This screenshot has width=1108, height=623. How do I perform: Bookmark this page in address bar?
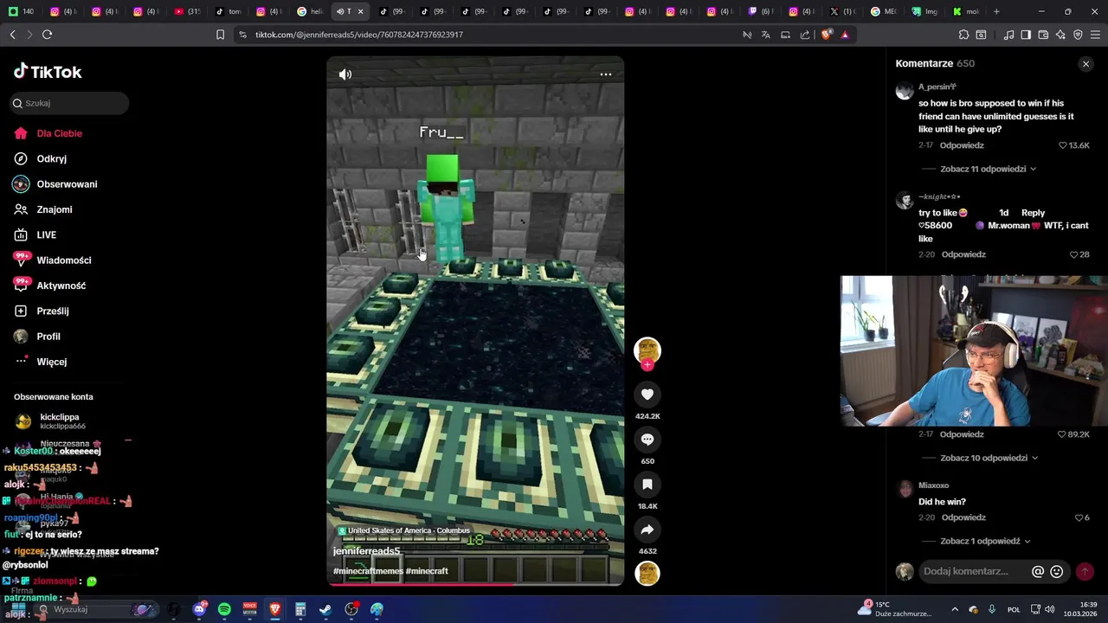coord(220,35)
